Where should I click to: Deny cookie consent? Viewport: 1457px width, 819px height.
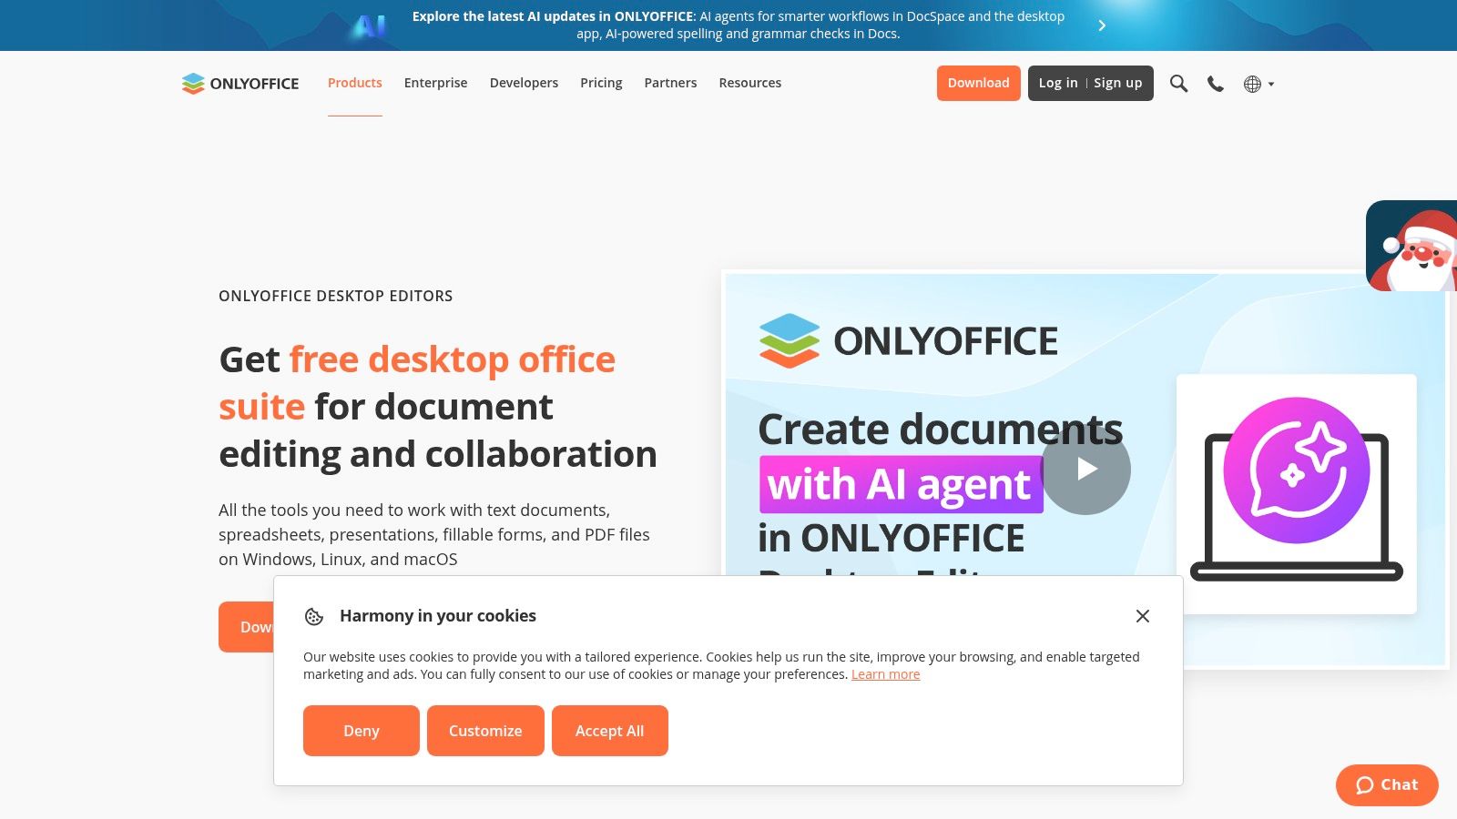pos(361,731)
